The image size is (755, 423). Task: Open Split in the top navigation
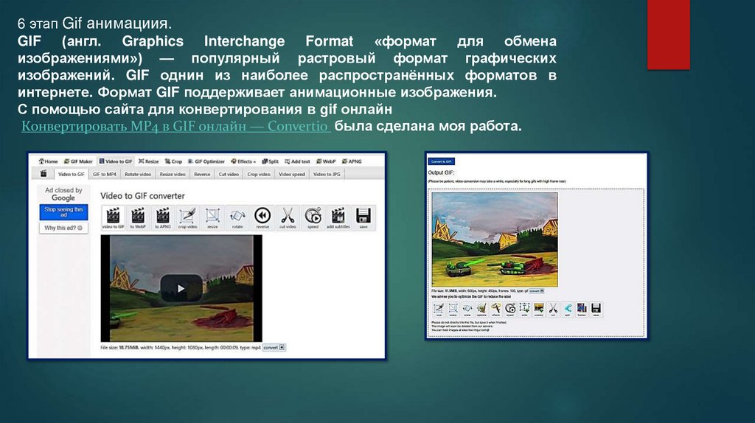[270, 161]
